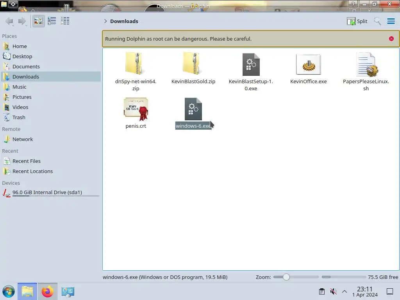This screenshot has height=300, width=400.
Task: Switch to Details view mode
Action: pos(65,21)
